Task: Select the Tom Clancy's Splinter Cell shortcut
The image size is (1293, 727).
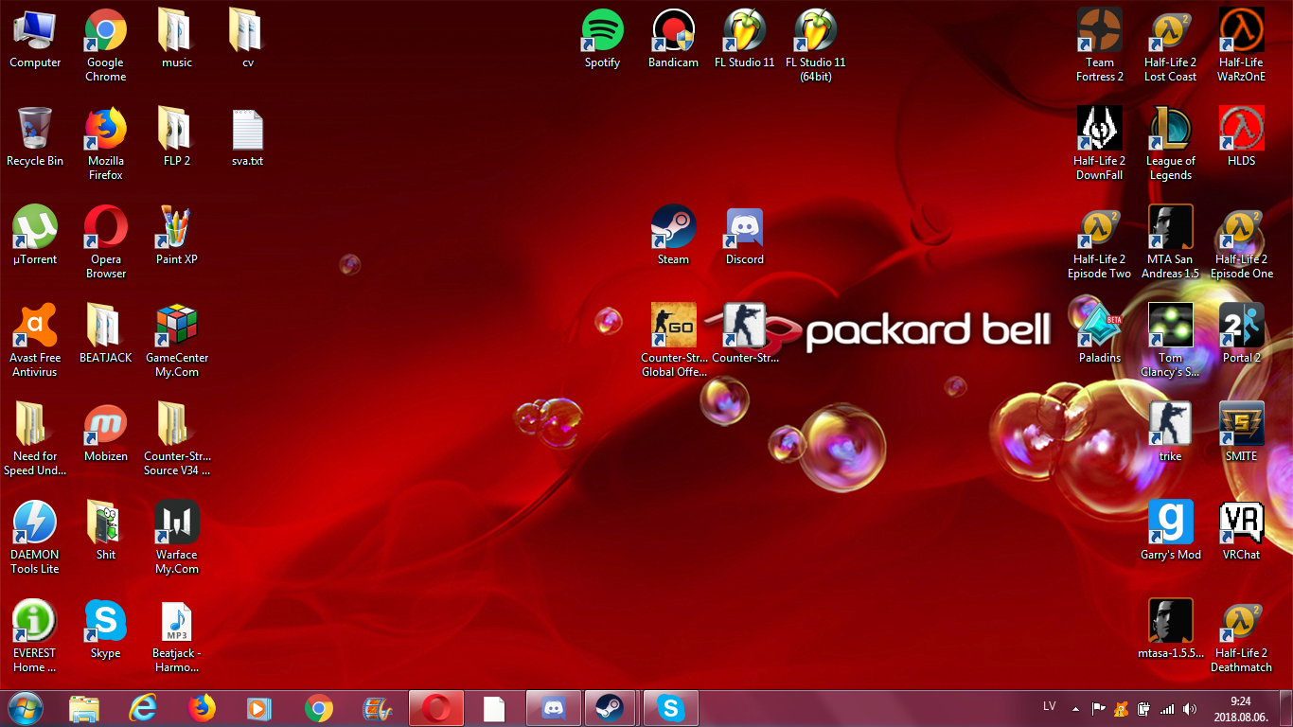Action: 1171,341
